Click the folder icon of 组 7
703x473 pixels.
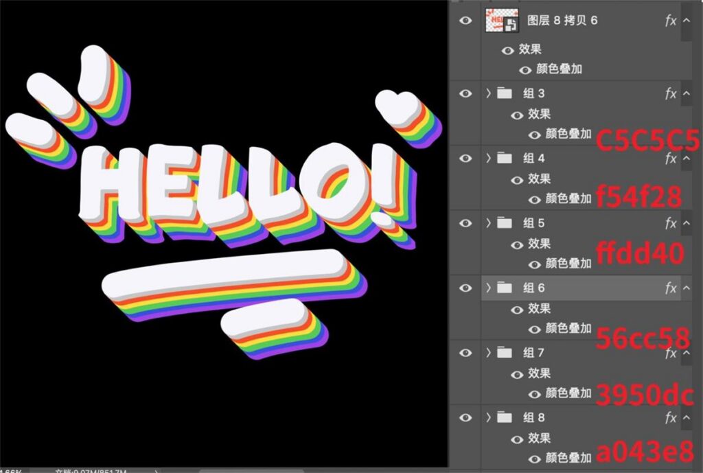(505, 353)
